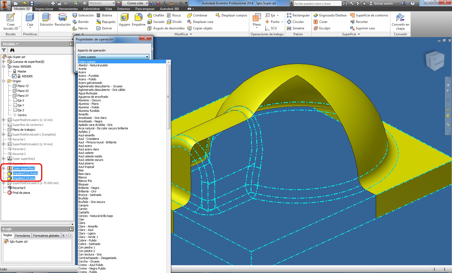
Task: Select Amarillo appearance in list
Action: click(83, 114)
